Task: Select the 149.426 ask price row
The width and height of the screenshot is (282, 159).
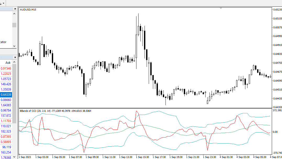Action: tap(6, 84)
